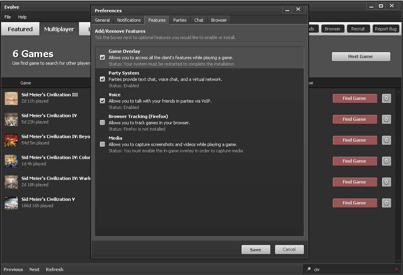Go to Next page

pyautogui.click(x=34, y=269)
